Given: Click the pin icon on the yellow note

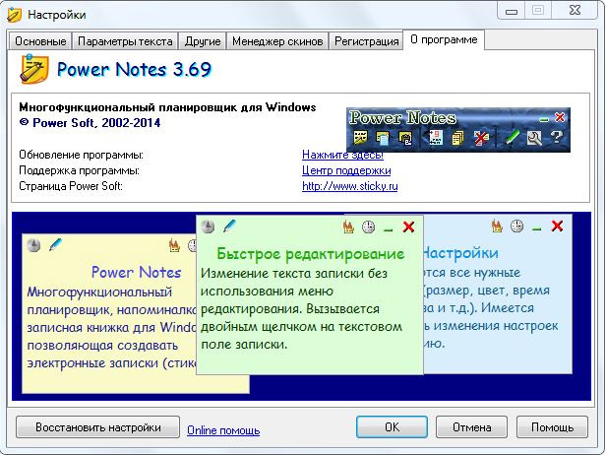Looking at the screenshot, I should click(34, 245).
